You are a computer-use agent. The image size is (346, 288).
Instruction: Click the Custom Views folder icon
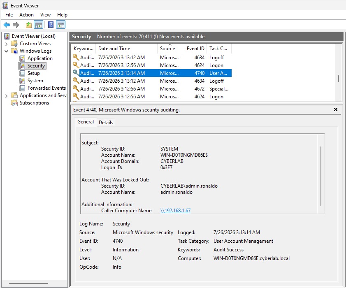tap(14, 44)
